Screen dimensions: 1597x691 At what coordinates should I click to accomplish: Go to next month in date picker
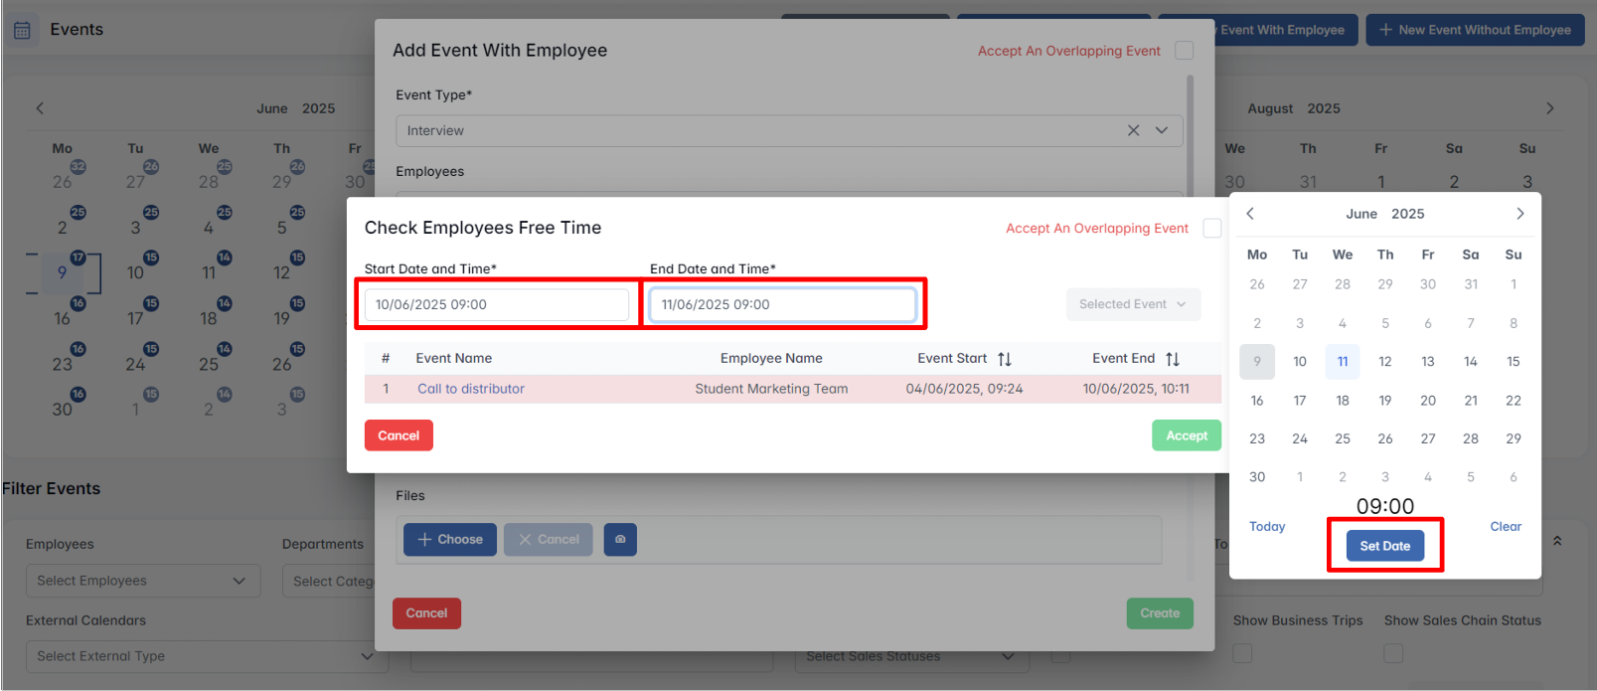(x=1519, y=214)
